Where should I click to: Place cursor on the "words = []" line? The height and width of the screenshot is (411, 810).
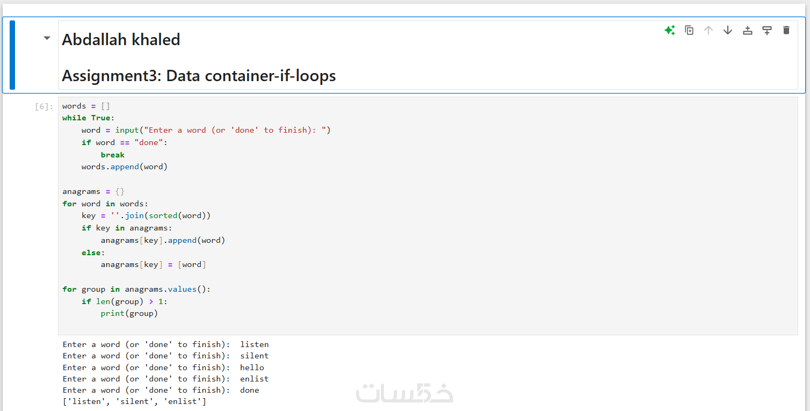[86, 106]
